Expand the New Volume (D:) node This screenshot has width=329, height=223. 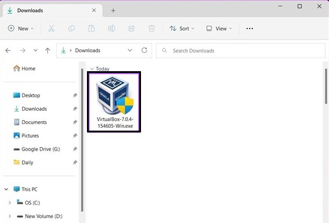click(9, 217)
